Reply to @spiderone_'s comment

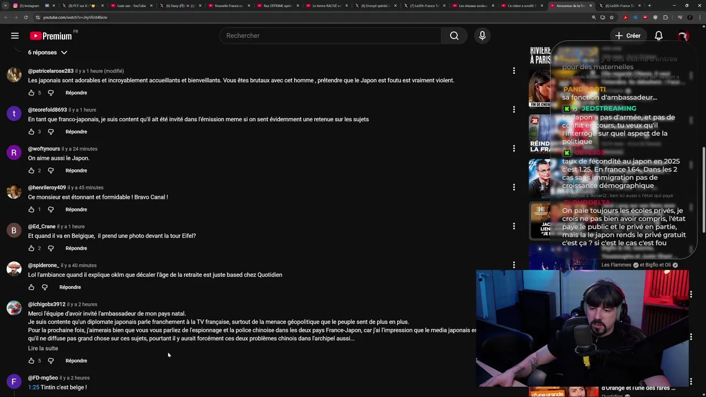(70, 287)
